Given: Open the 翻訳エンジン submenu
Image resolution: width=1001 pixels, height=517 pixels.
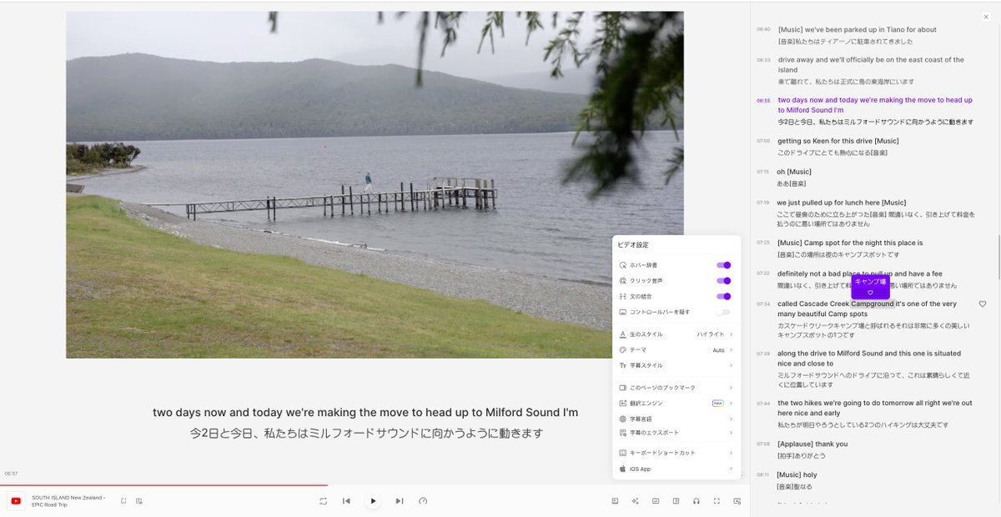Looking at the screenshot, I should (x=677, y=404).
